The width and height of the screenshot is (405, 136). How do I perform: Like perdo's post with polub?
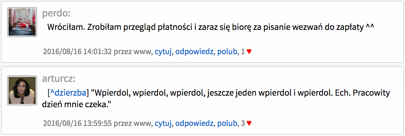click(227, 52)
